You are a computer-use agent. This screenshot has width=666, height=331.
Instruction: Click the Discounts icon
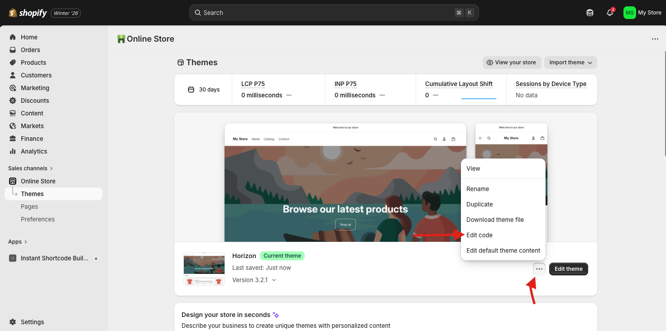pyautogui.click(x=13, y=101)
